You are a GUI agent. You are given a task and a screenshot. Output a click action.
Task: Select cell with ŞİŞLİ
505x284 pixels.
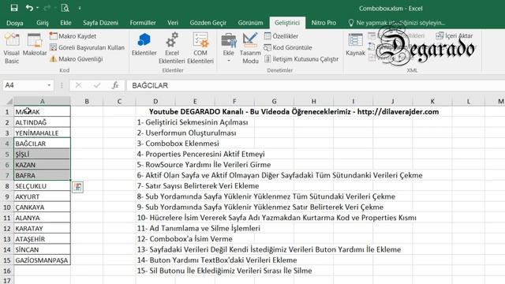[x=42, y=155]
